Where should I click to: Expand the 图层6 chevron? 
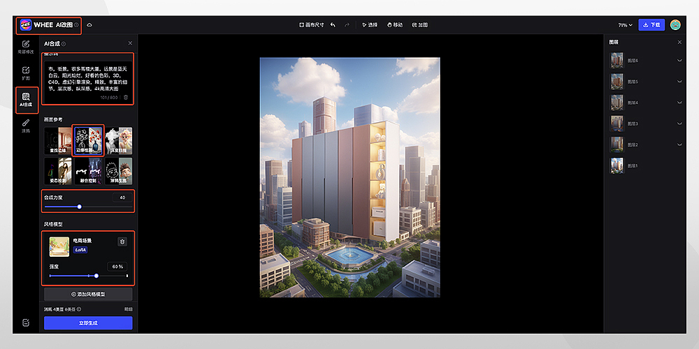click(x=679, y=61)
